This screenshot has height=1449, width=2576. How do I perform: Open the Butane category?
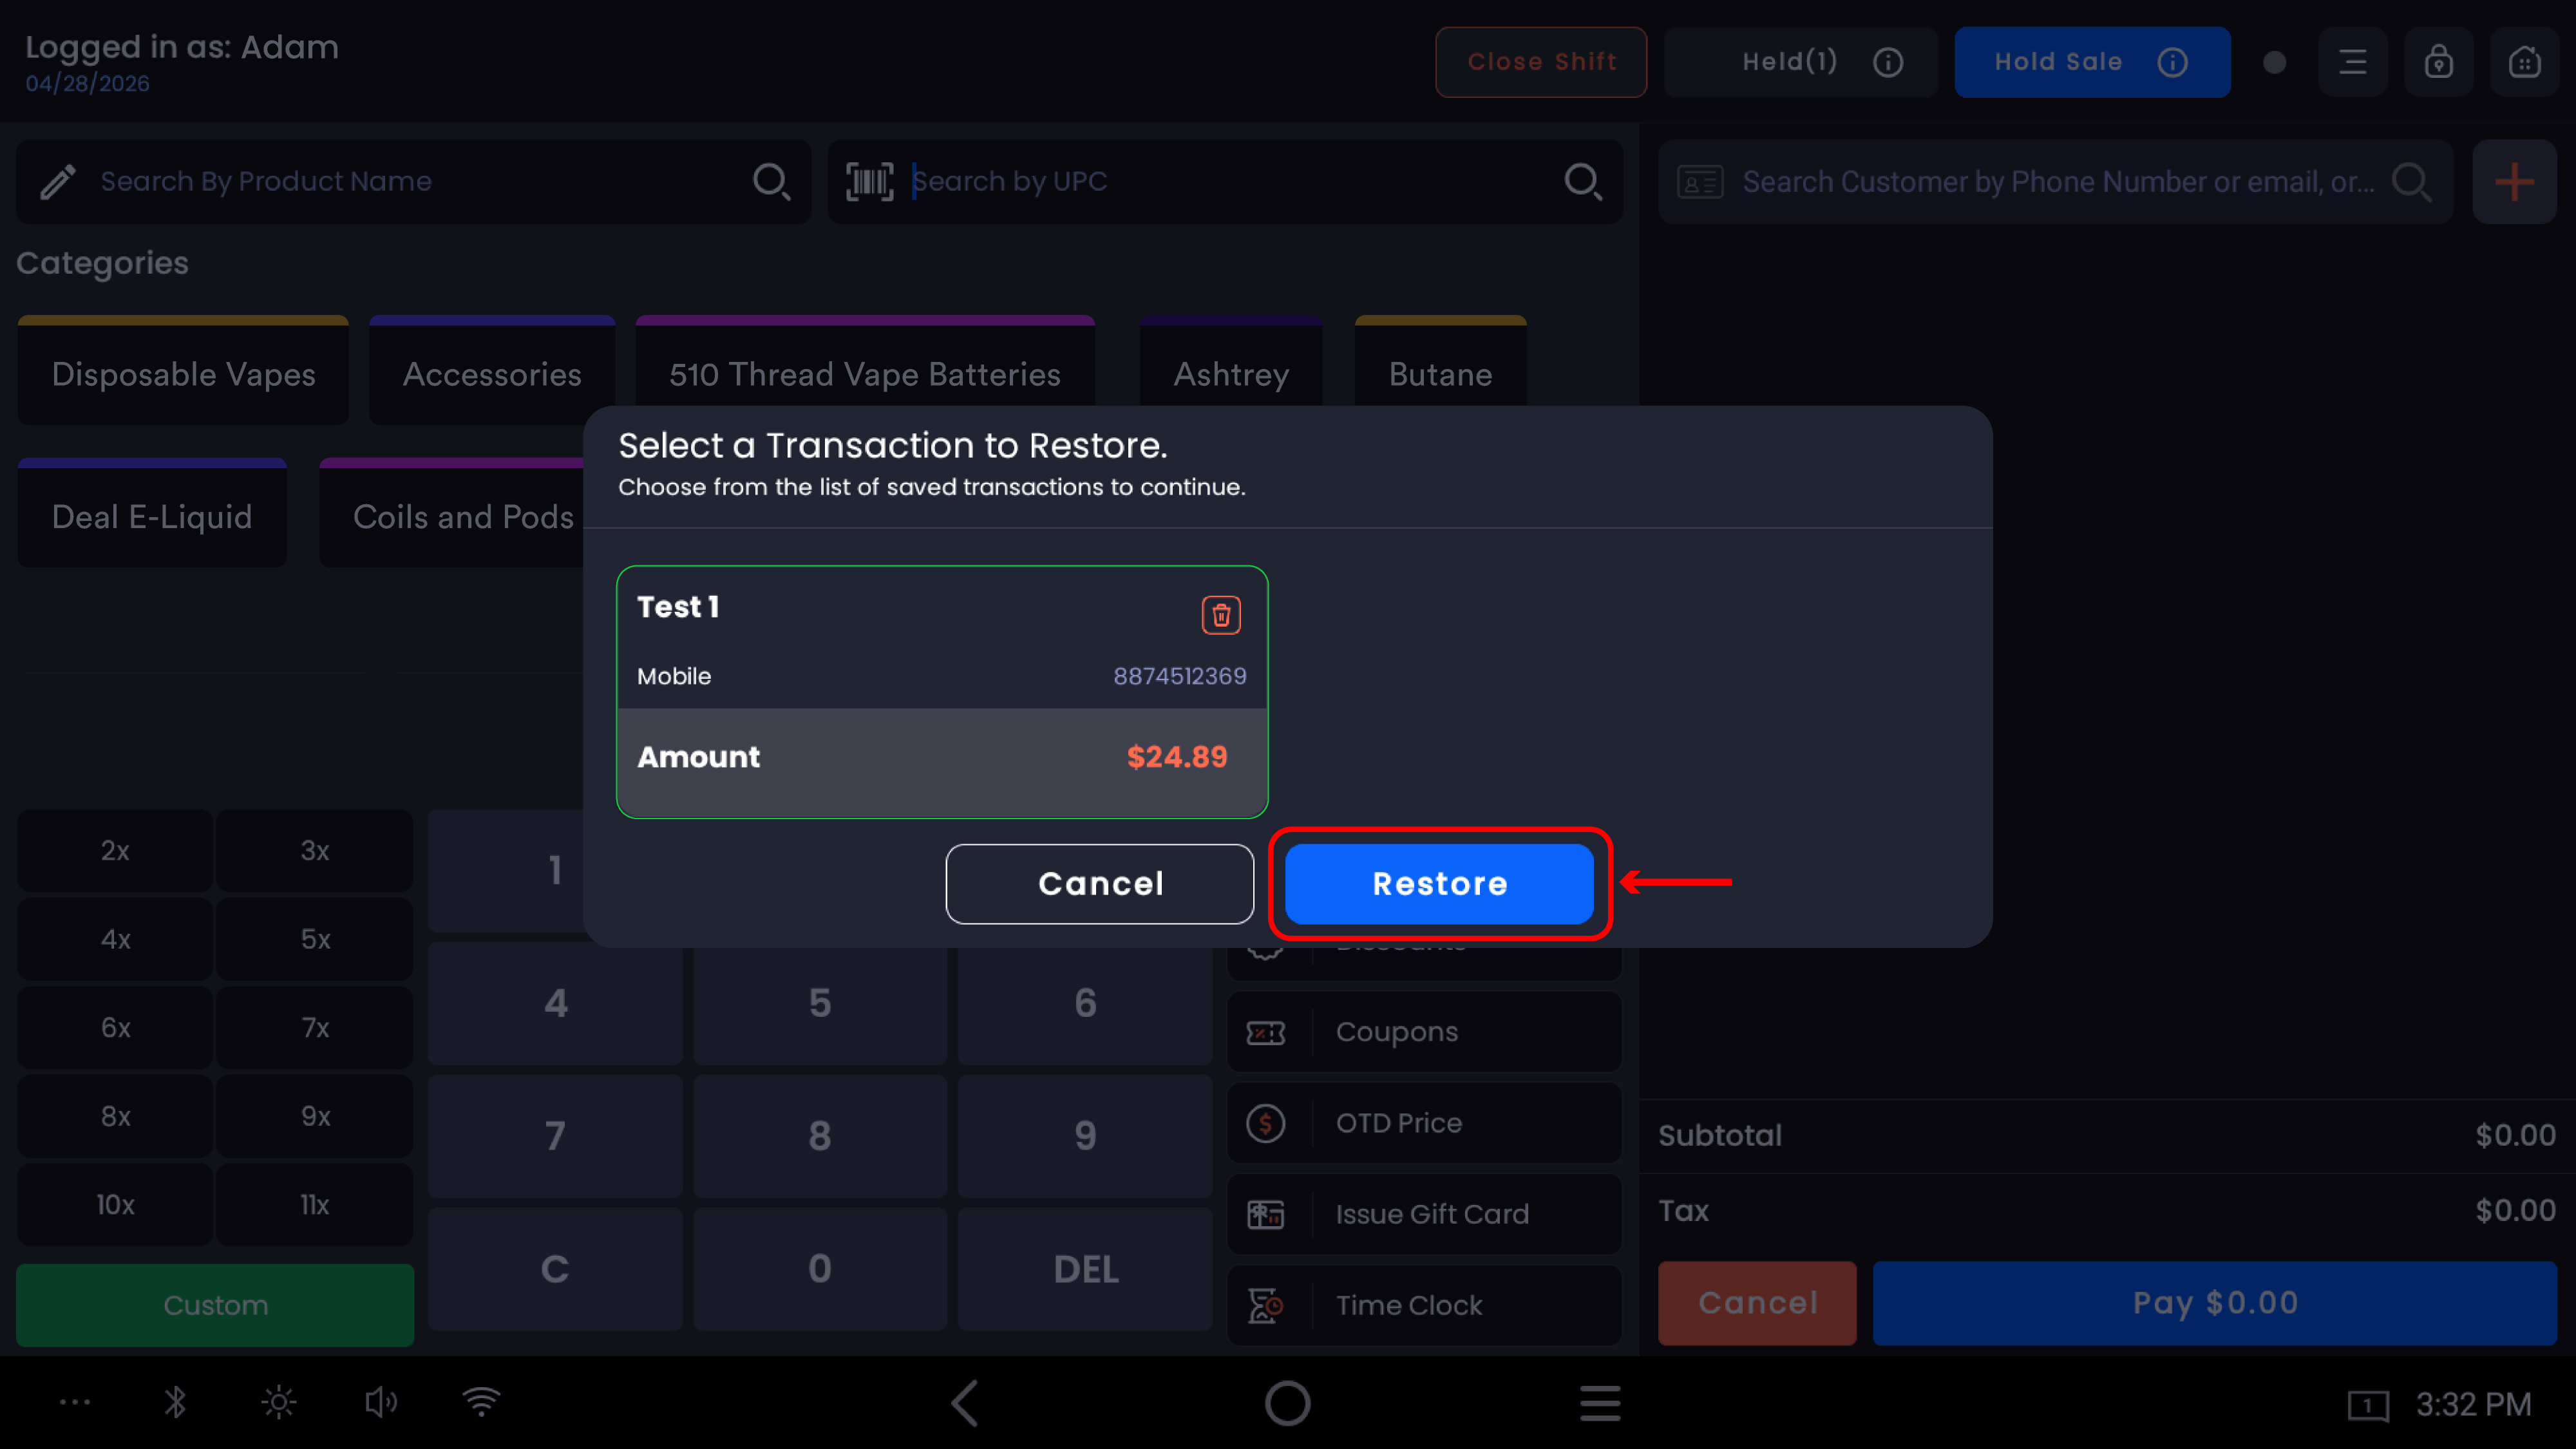[x=1440, y=373]
